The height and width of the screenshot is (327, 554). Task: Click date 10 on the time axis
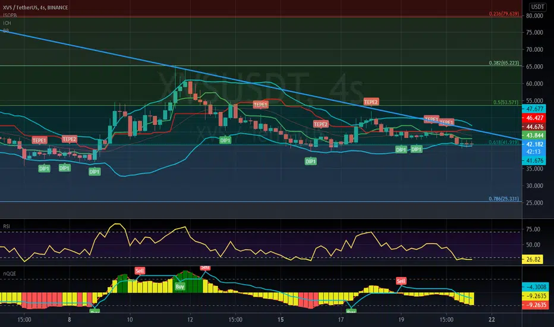(x=130, y=320)
